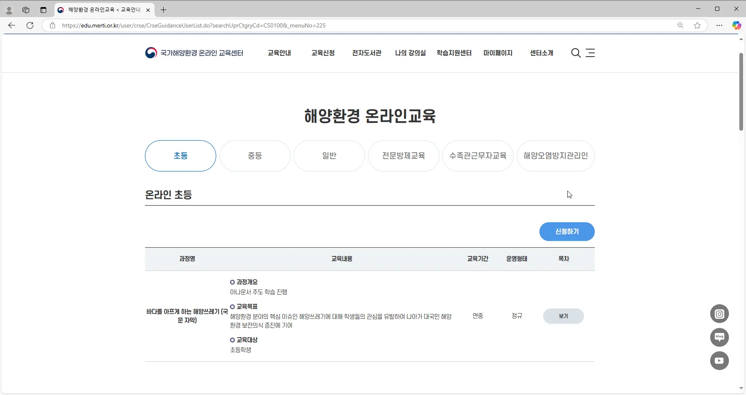Open the 나의 강의실 menu
746x395 pixels.
click(410, 53)
